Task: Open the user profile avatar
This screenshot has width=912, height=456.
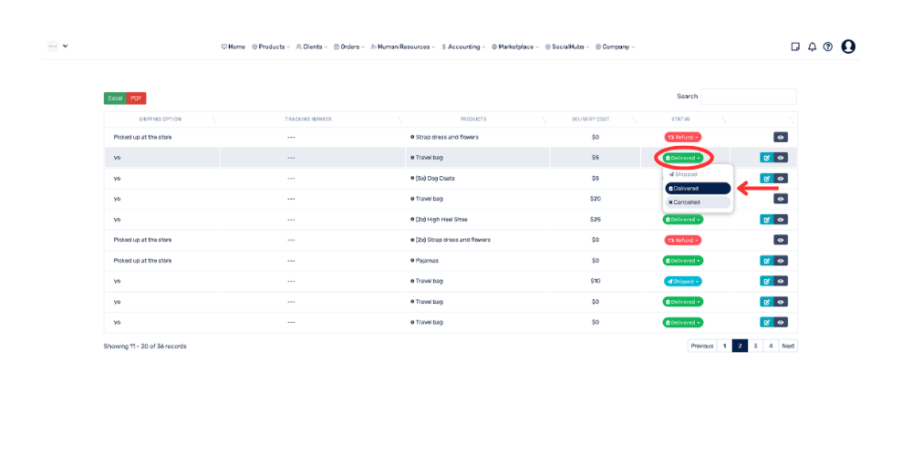Action: point(848,47)
